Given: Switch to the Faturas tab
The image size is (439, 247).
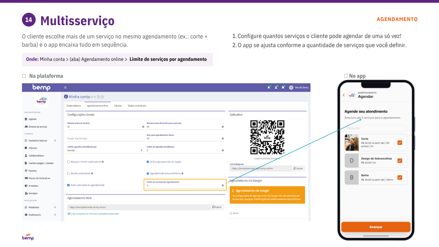Looking at the screenshot, I should coord(118,106).
